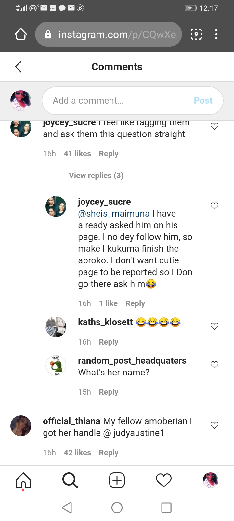Open activity heart in bottom bar
Screen dimensions: 234x521
[164, 480]
